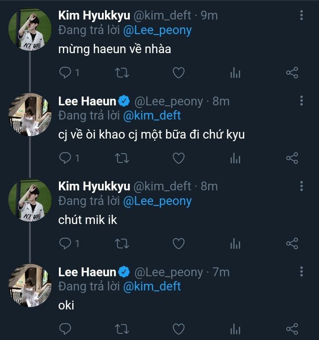Like the "cj về òi khao cj" tweet
This screenshot has height=340, width=319.
click(178, 158)
